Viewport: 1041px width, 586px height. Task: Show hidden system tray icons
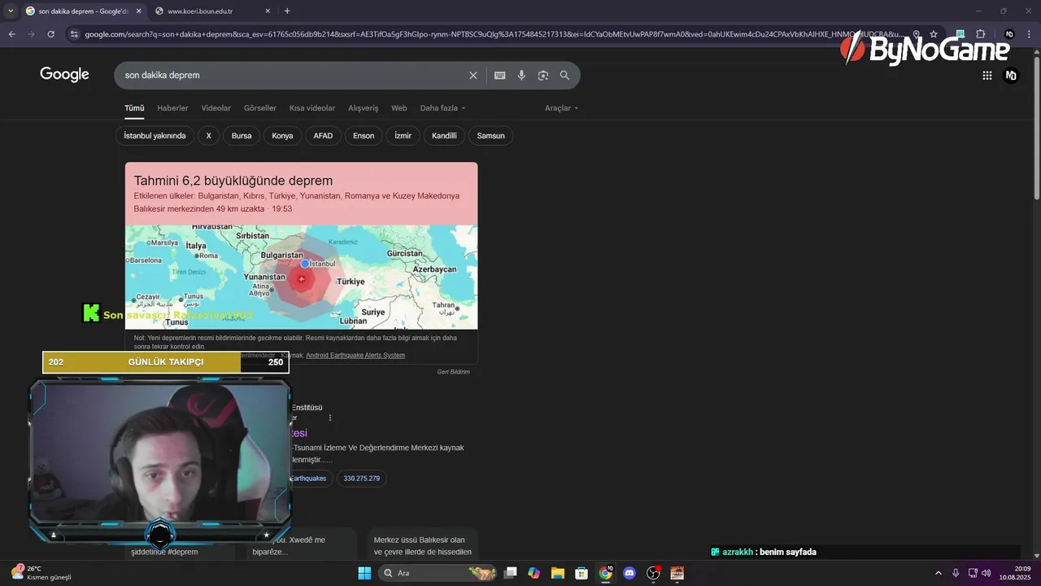coord(938,573)
